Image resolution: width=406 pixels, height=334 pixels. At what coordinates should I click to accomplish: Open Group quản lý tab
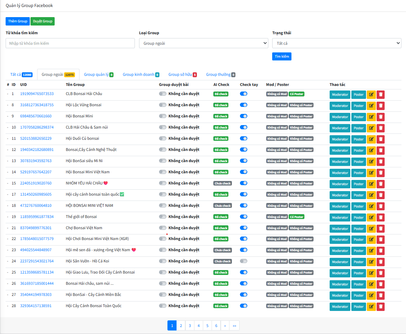(99, 74)
